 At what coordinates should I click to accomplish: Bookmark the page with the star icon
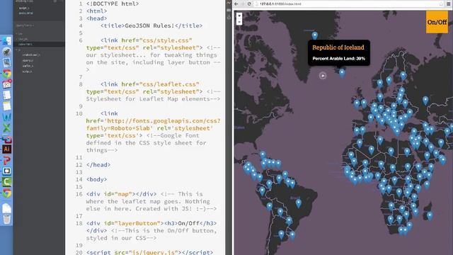441,4
